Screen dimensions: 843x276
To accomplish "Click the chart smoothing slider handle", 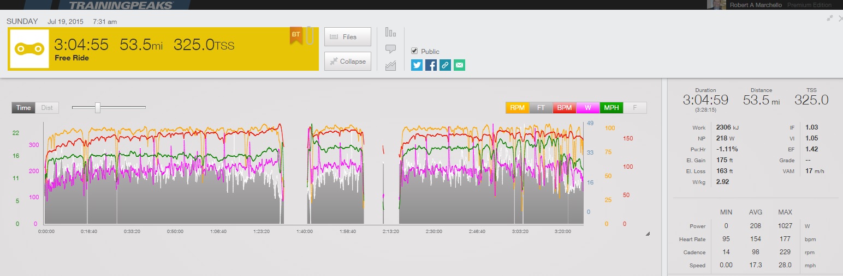I will (x=98, y=108).
